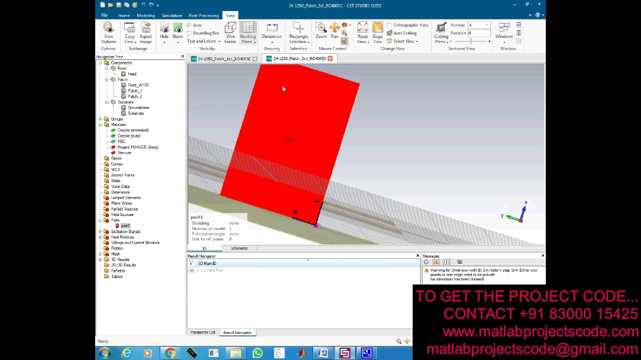
Task: Select the Zoom mouse control
Action: click(x=321, y=31)
